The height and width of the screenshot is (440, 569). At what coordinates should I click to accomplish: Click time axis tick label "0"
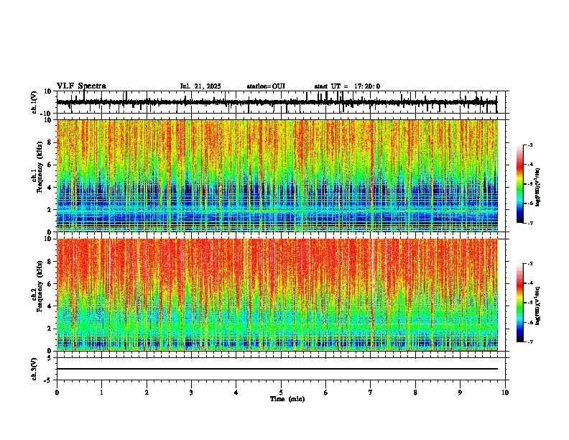(x=57, y=393)
